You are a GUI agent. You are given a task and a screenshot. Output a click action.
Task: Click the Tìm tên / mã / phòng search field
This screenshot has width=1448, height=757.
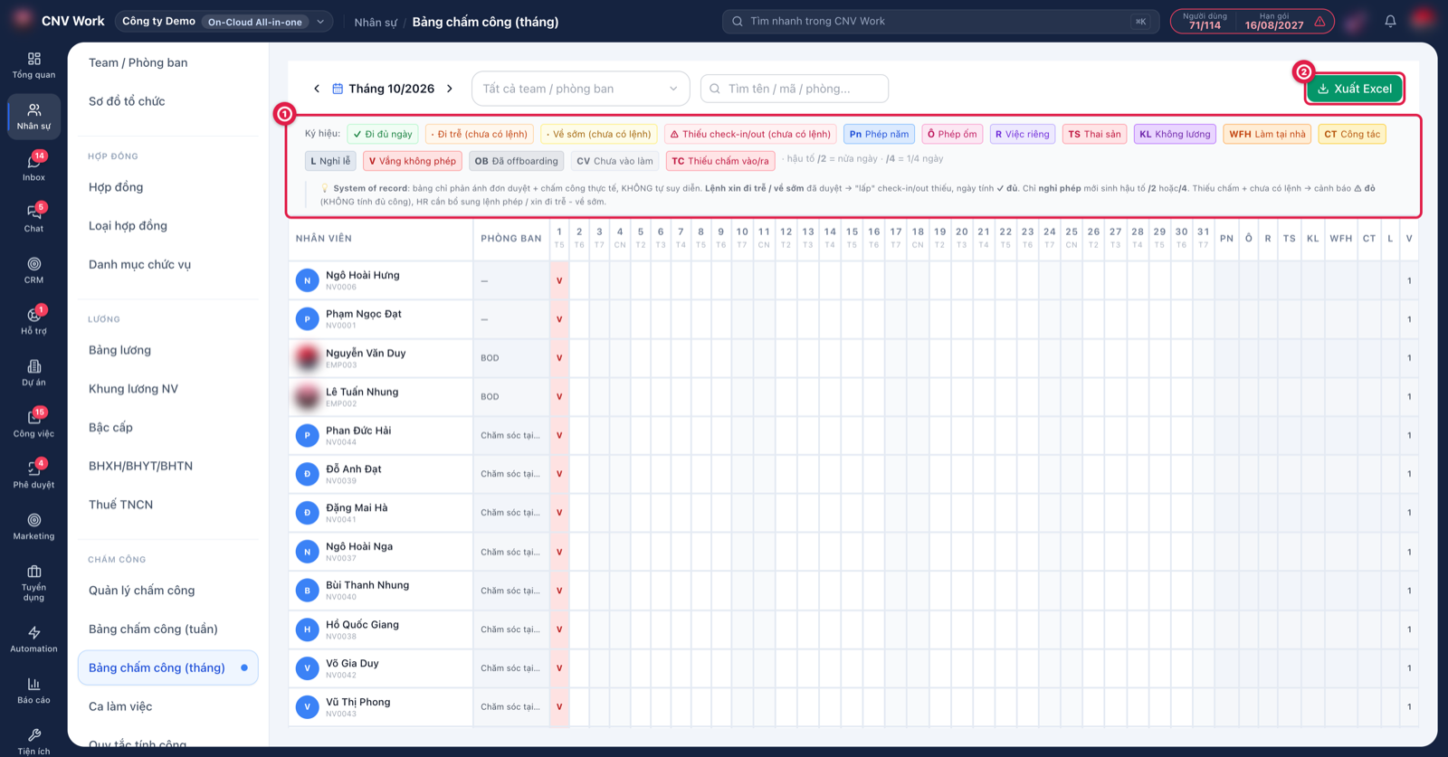click(x=795, y=89)
